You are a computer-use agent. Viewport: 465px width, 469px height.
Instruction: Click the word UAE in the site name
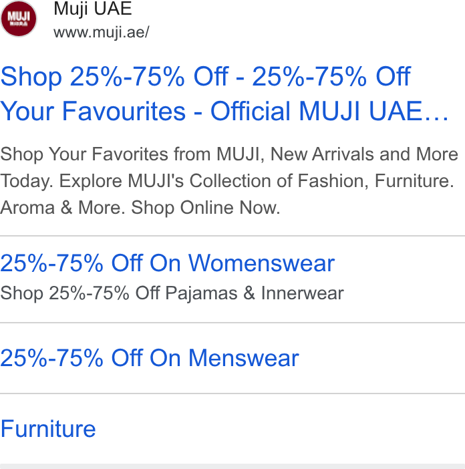pyautogui.click(x=112, y=9)
